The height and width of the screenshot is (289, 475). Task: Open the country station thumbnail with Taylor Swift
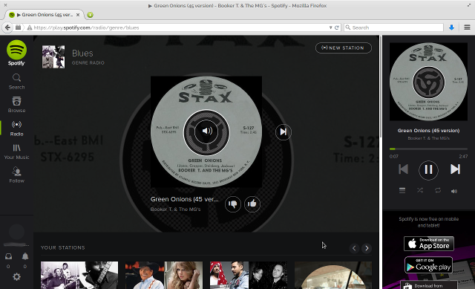[164, 275]
